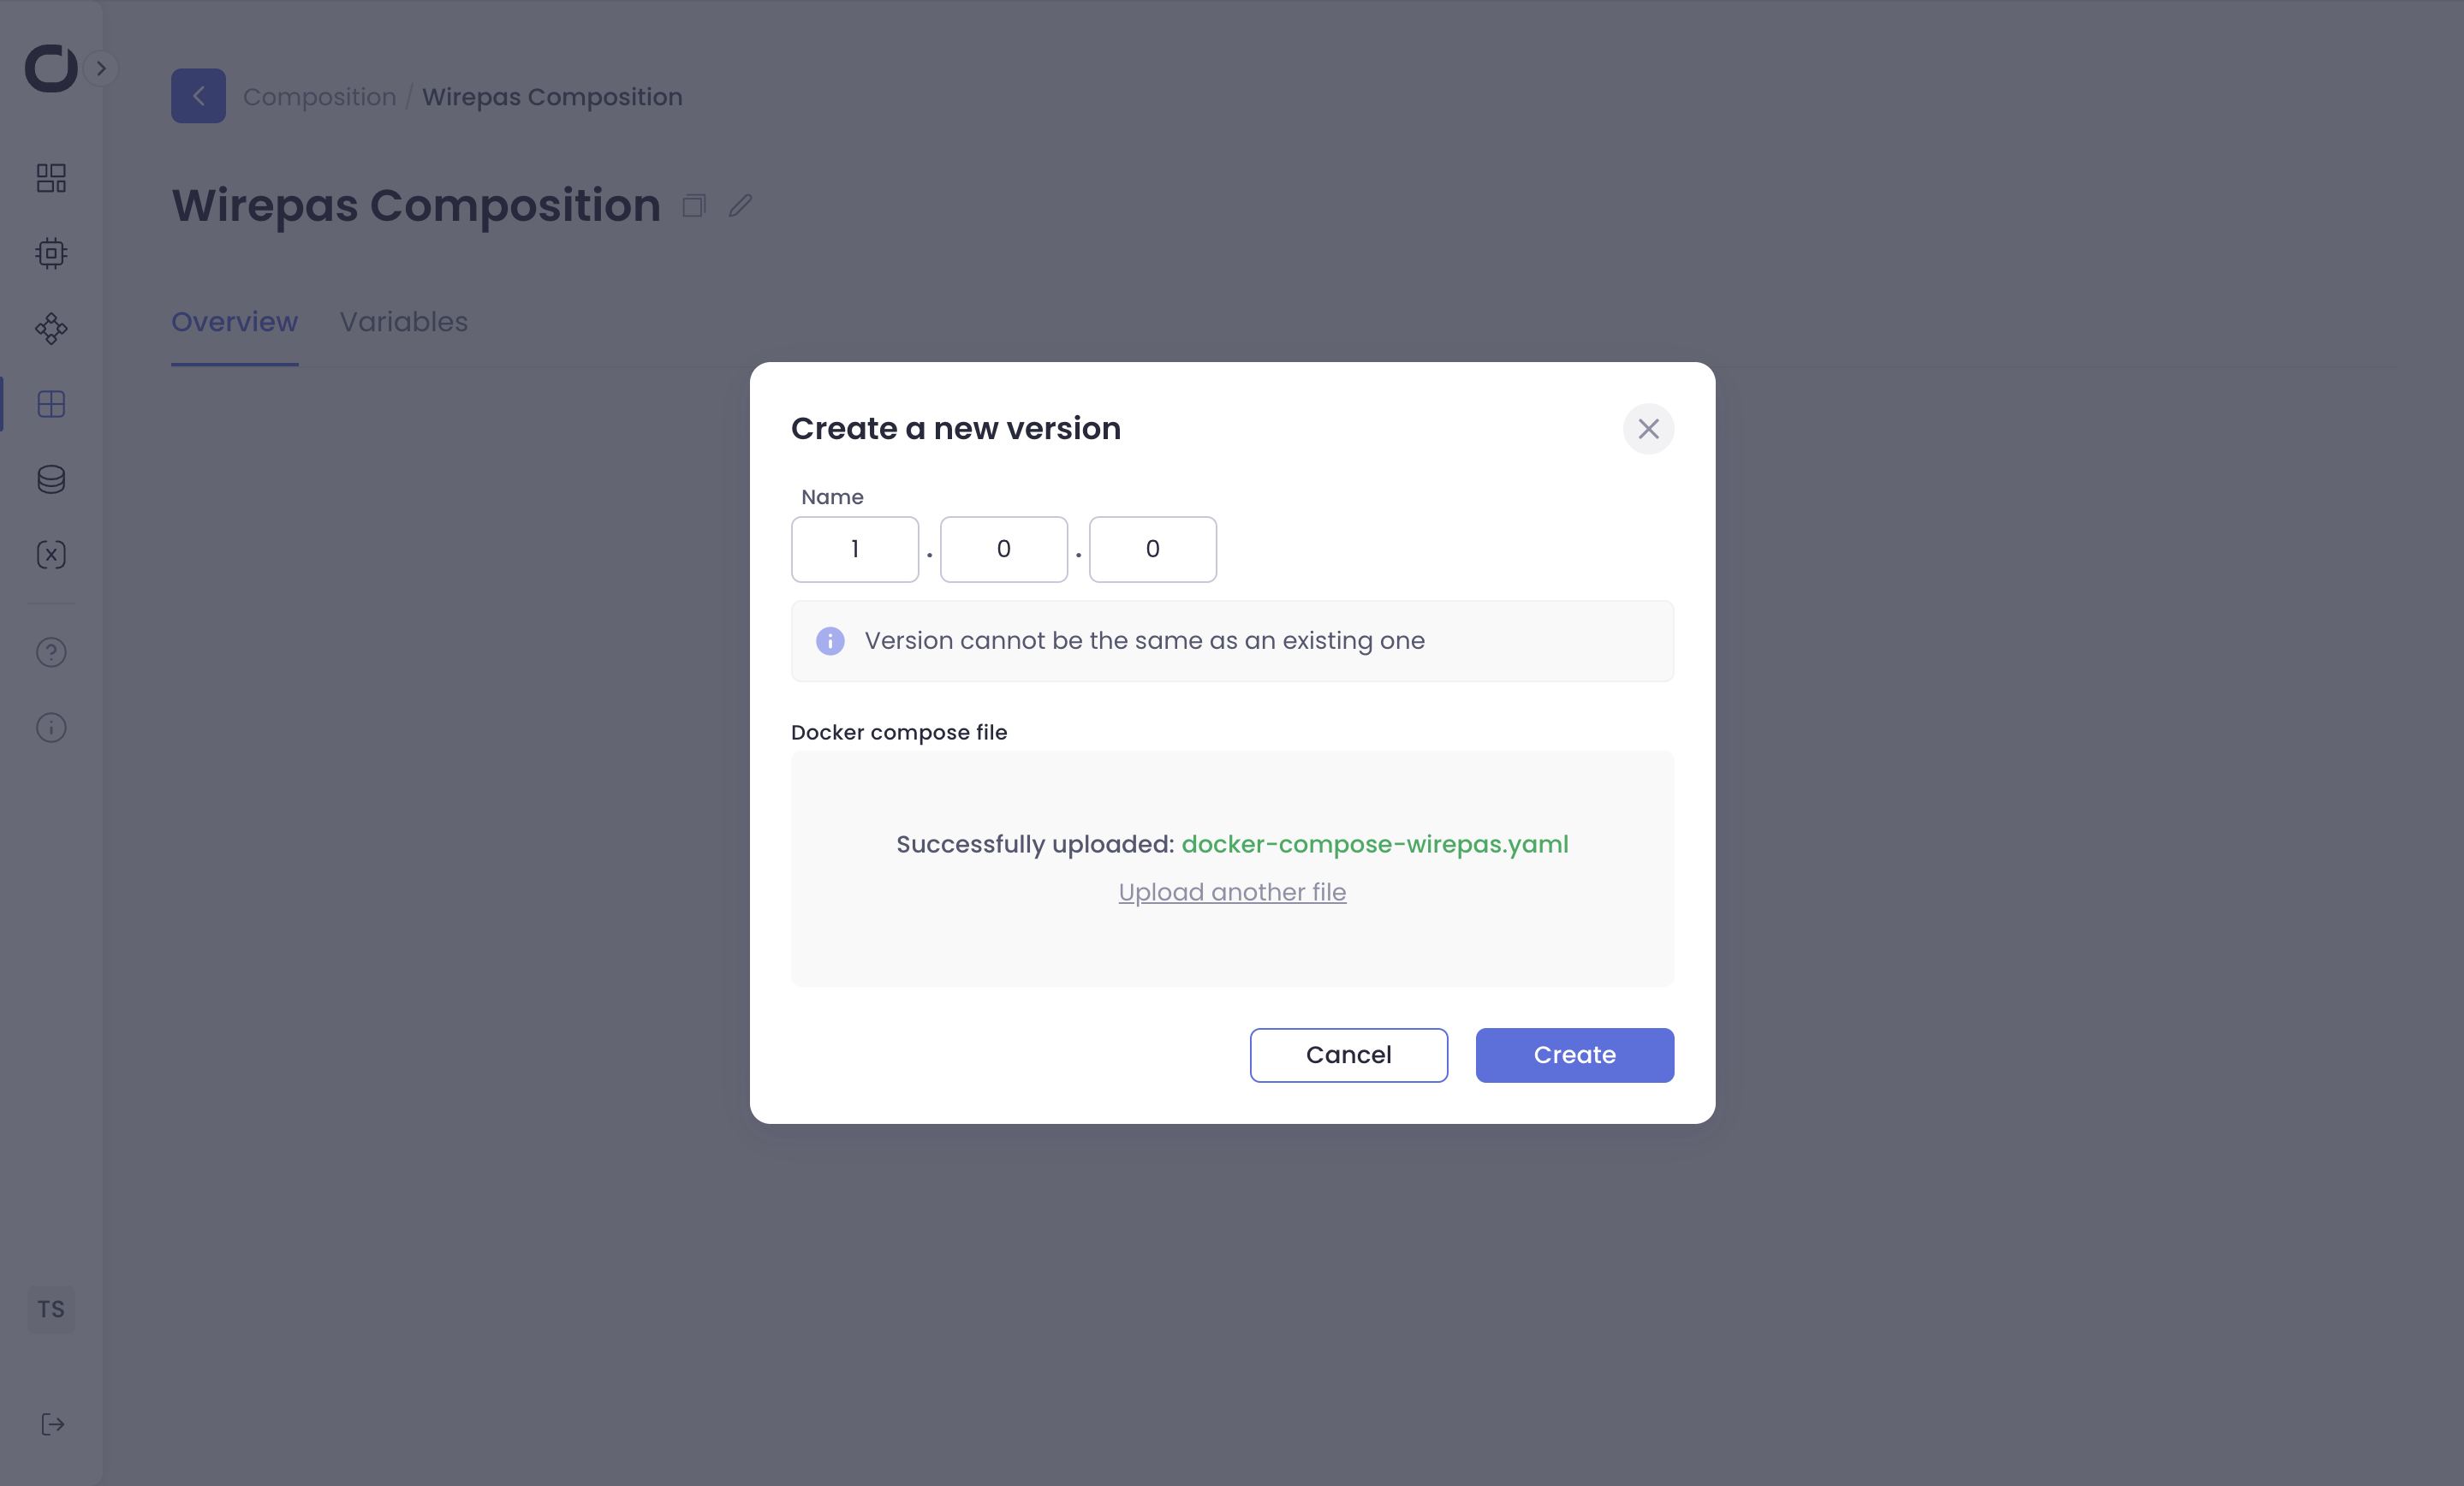This screenshot has height=1486, width=2464.
Task: Click the Upload another file link
Action: point(1232,892)
